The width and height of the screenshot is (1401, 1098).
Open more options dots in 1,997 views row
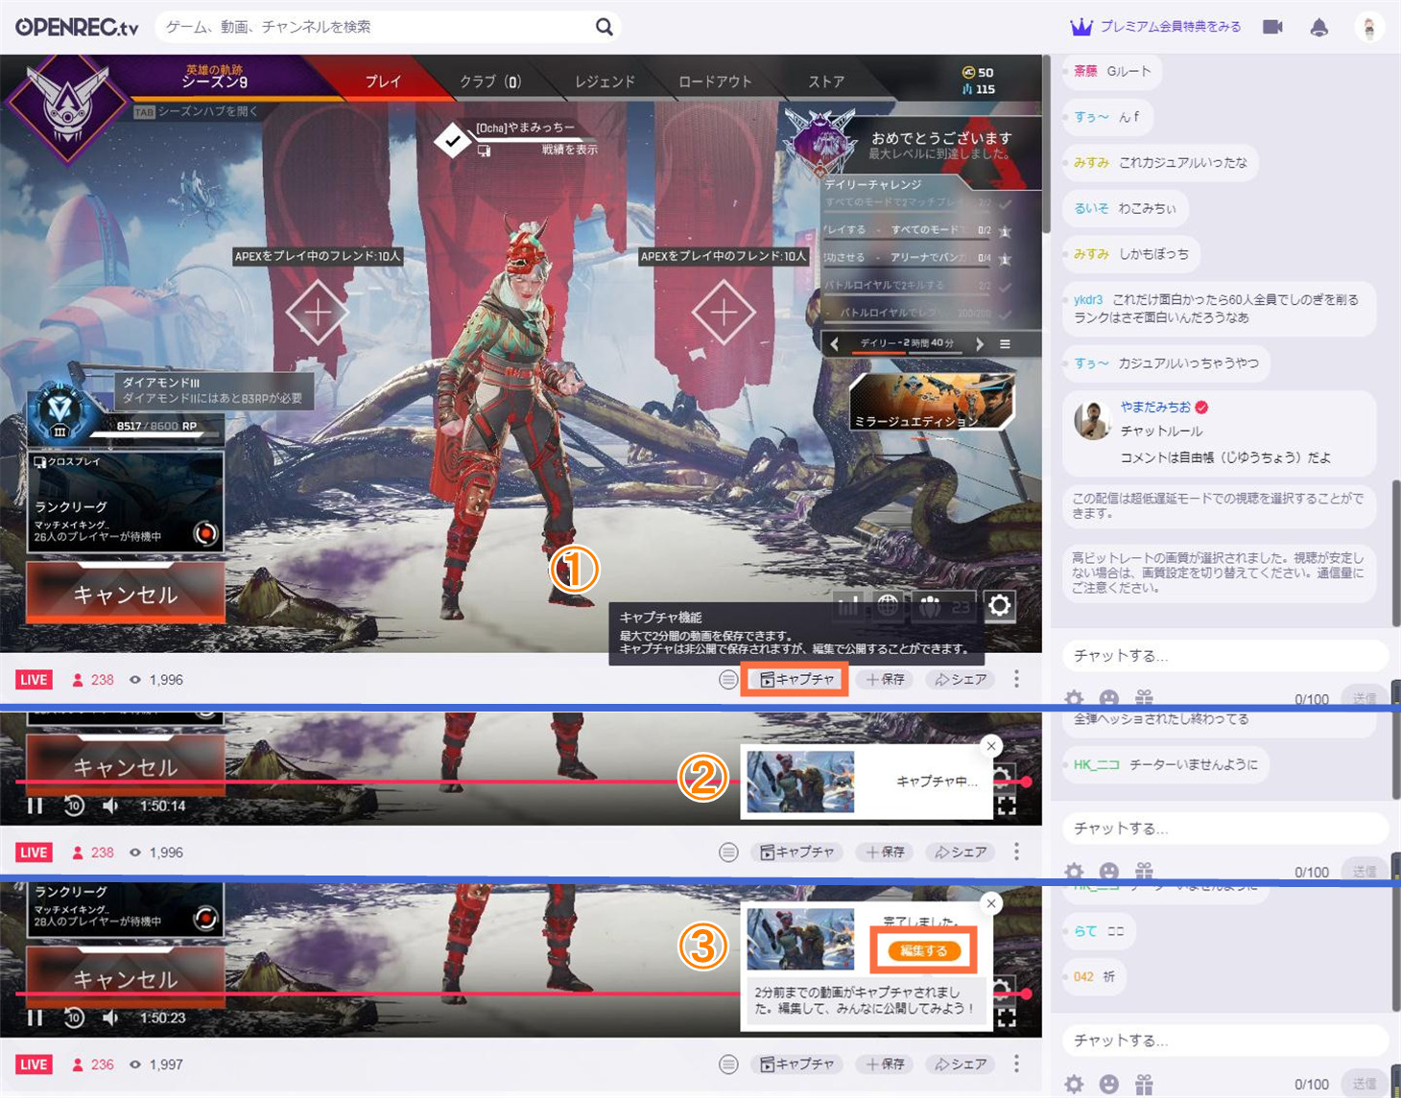1017,1064
